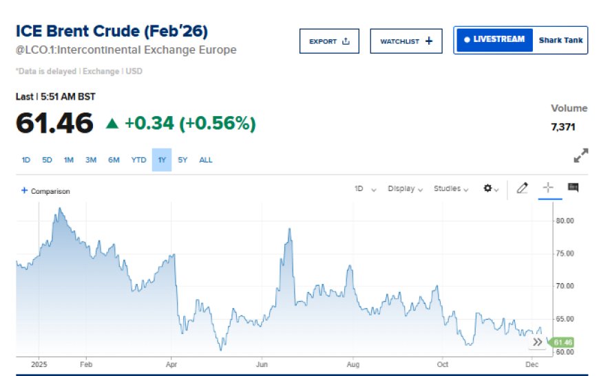Image resolution: width=599 pixels, height=376 pixels.
Task: Switch chart to 3M range
Action: [x=91, y=160]
